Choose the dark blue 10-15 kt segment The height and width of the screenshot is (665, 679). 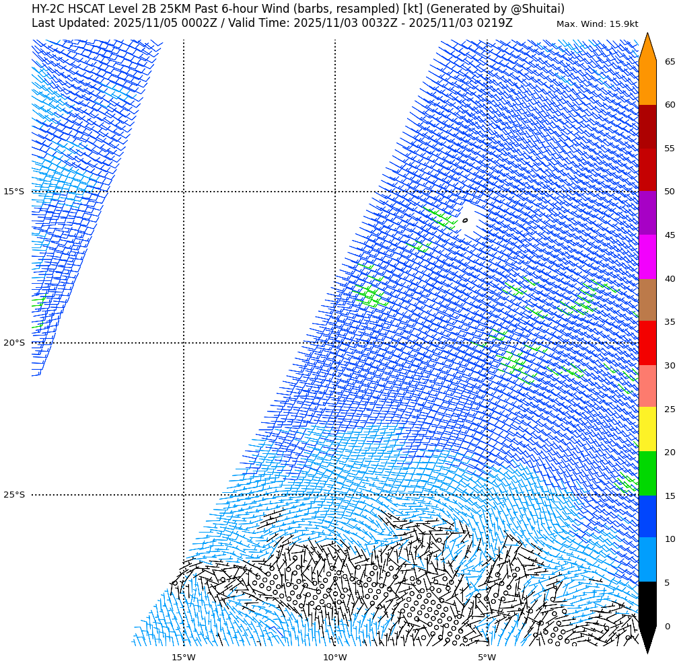pyautogui.click(x=647, y=516)
